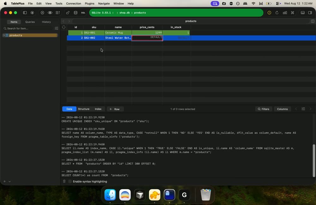Clear the console with trash icon
This screenshot has height=205, width=316.
point(64,181)
